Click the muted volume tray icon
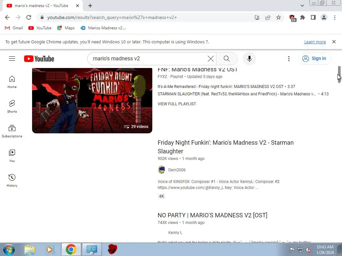The height and width of the screenshot is (256, 342). 308,250
